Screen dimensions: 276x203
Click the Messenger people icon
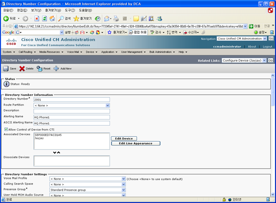(160, 19)
